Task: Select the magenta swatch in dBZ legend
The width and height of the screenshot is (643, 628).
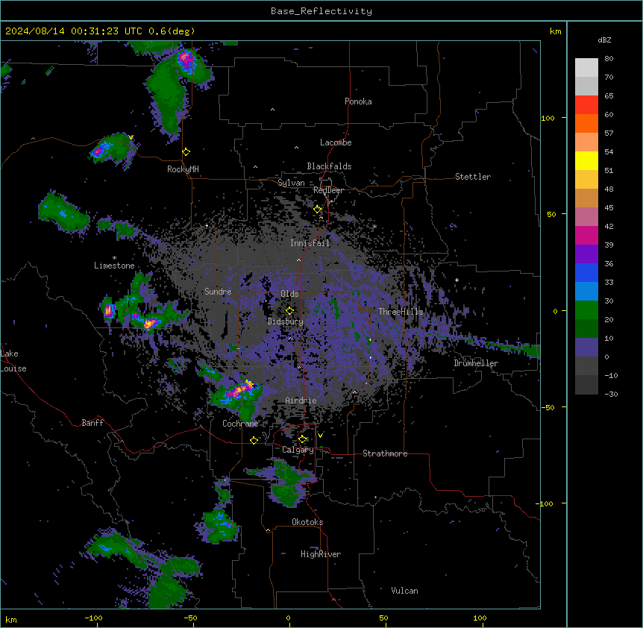Action: (x=586, y=235)
